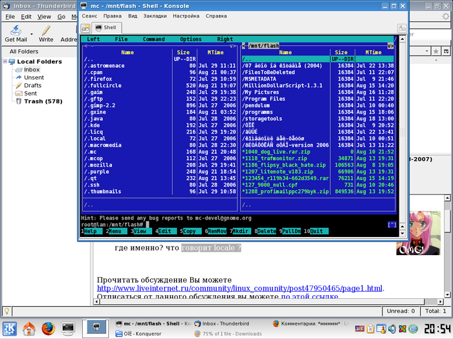Image resolution: width=453 pixels, height=339 pixels.
Task: Open the Get Mail dropdown arrow
Action: (32, 34)
